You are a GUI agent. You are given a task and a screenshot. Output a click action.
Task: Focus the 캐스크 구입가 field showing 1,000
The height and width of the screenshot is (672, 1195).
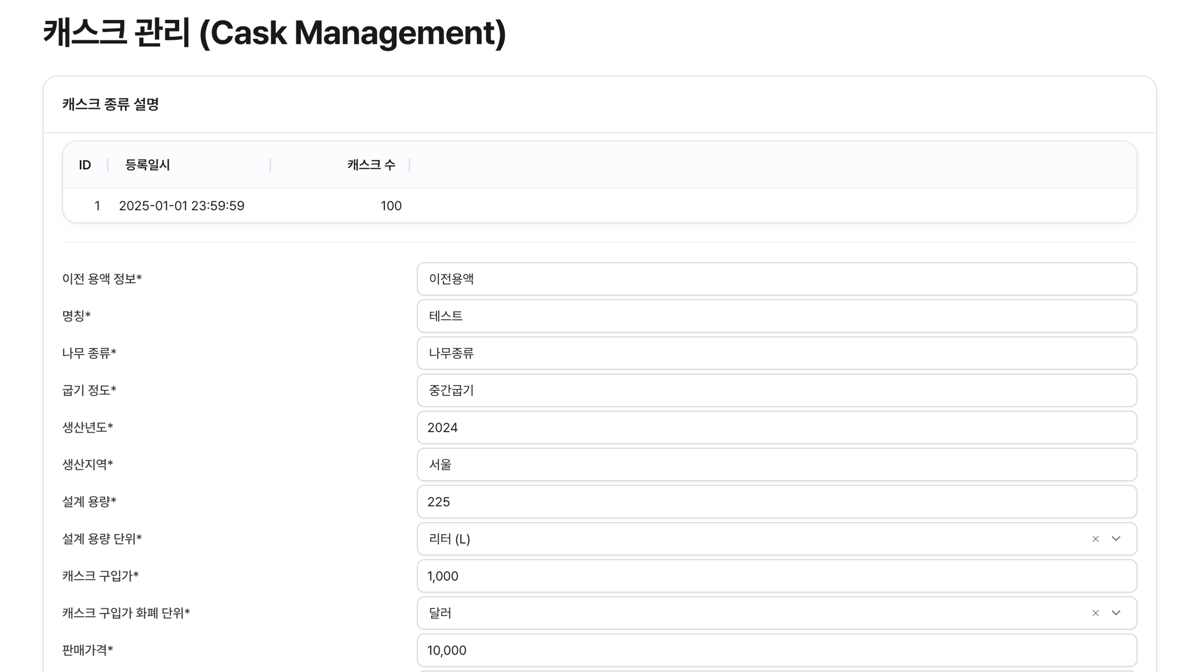[777, 576]
